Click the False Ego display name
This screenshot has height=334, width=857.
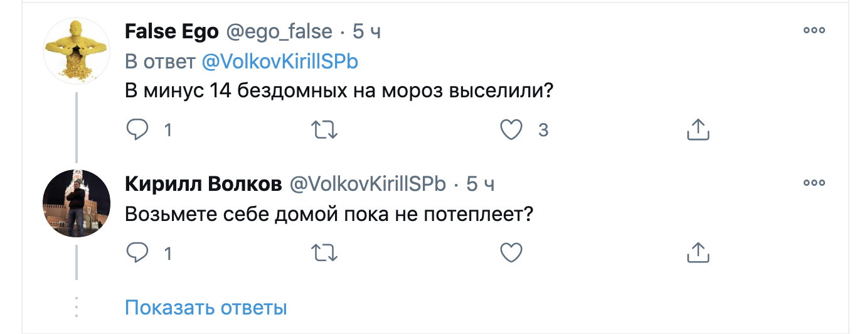171,31
